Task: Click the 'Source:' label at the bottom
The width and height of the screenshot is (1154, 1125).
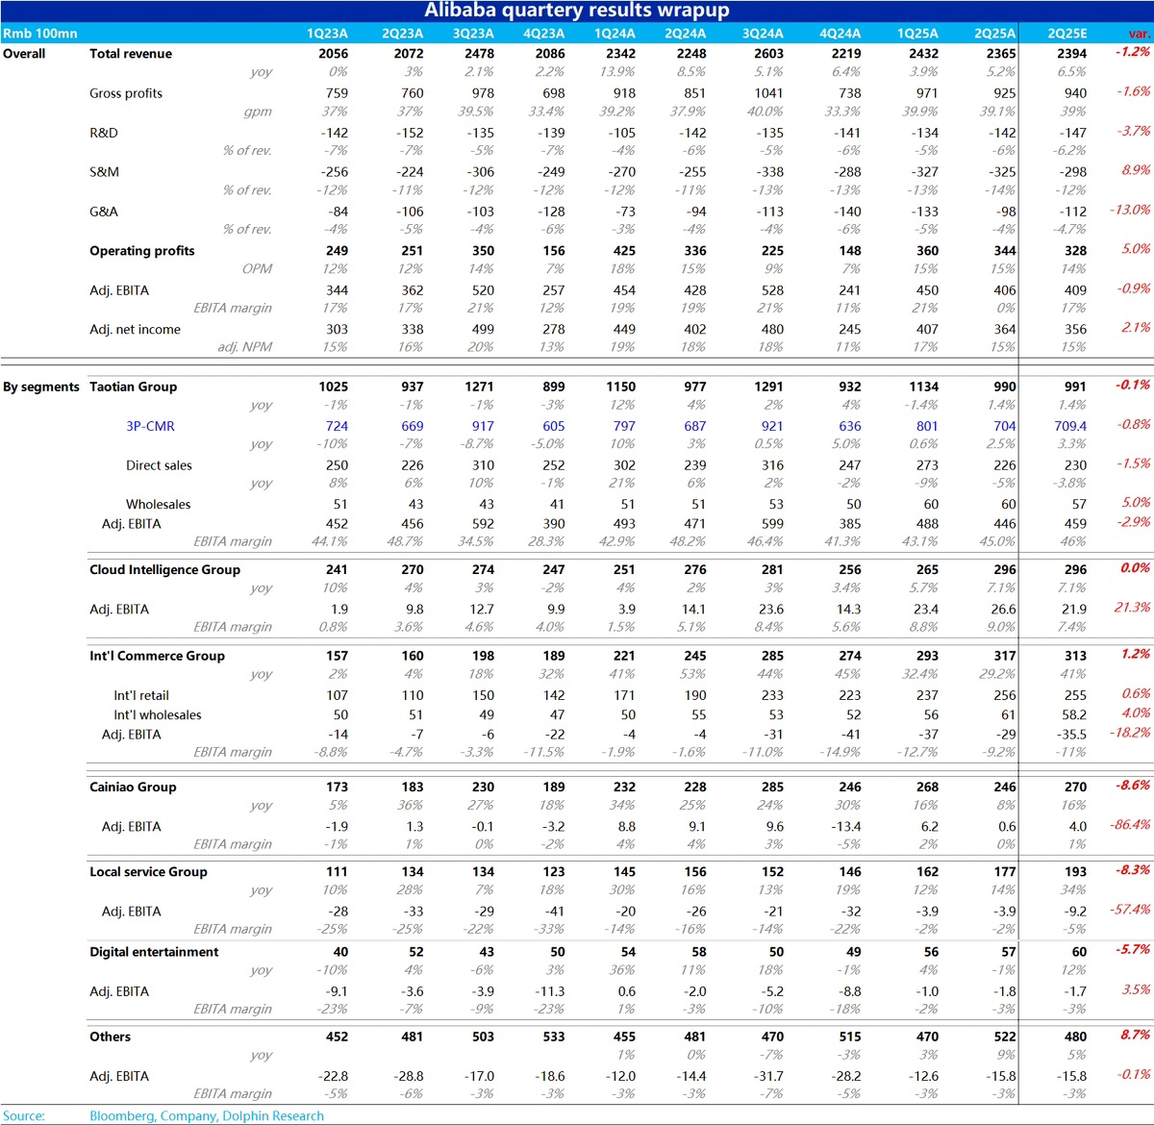Action: (24, 1116)
